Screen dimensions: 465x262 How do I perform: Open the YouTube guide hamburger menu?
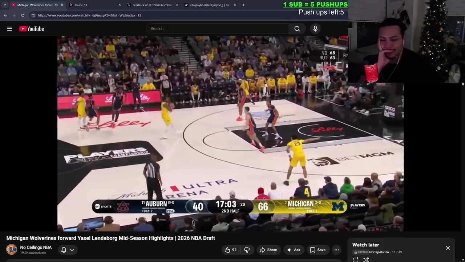tap(9, 29)
